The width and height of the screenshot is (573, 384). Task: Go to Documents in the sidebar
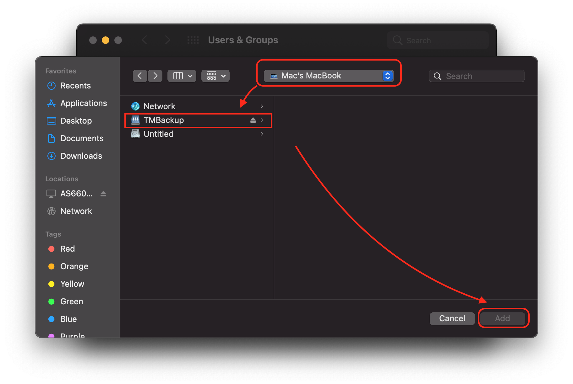point(82,138)
